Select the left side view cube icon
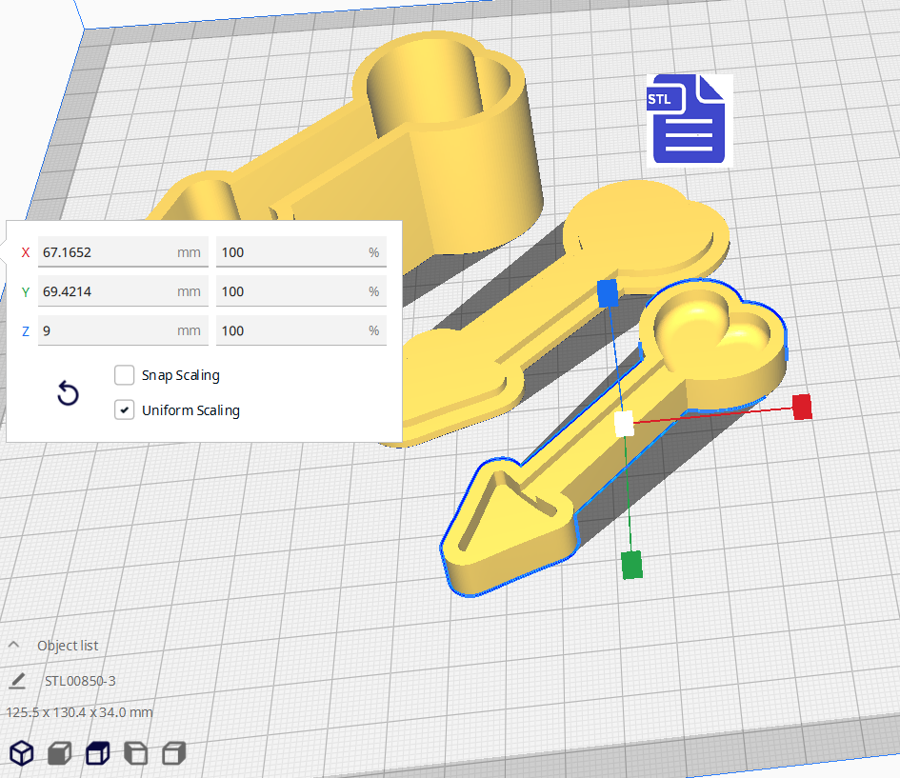Image resolution: width=900 pixels, height=778 pixels. (136, 754)
